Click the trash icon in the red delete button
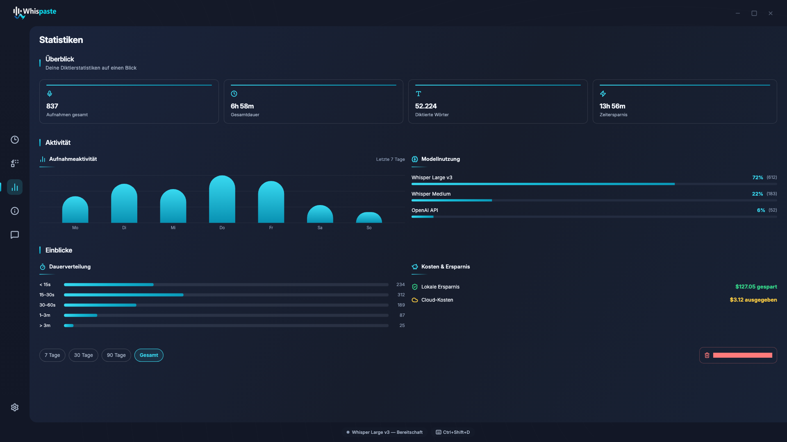The width and height of the screenshot is (787, 442). click(x=707, y=355)
